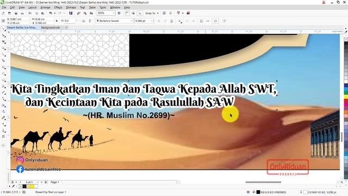This screenshot has height=196, width=348.
Task: Toggle Italic text formatting
Action: point(165,21)
